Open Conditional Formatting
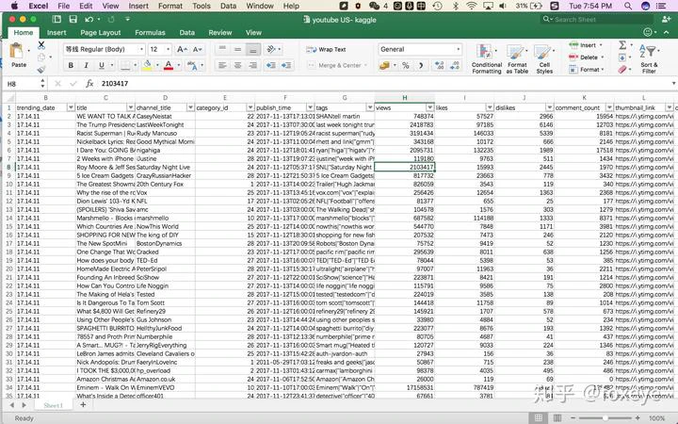Viewport: 678px width, 424px height. [487, 58]
